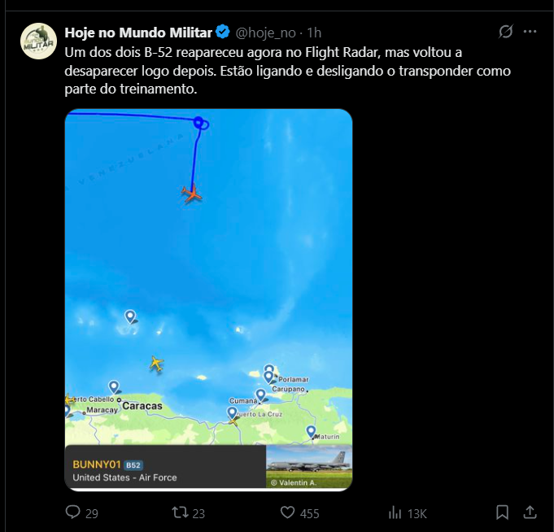Open the 1h timestamp link
The image size is (554, 532).
tap(313, 33)
